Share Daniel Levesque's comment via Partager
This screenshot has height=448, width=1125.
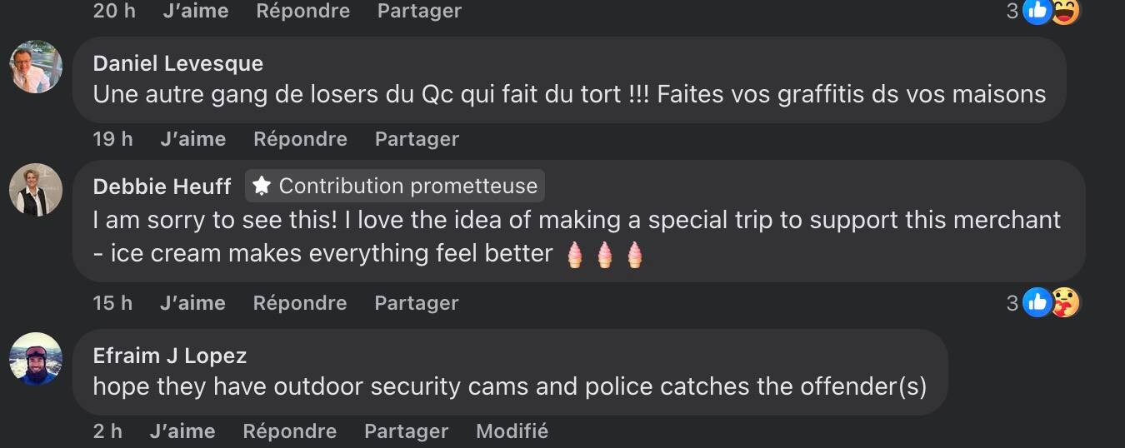pos(417,139)
